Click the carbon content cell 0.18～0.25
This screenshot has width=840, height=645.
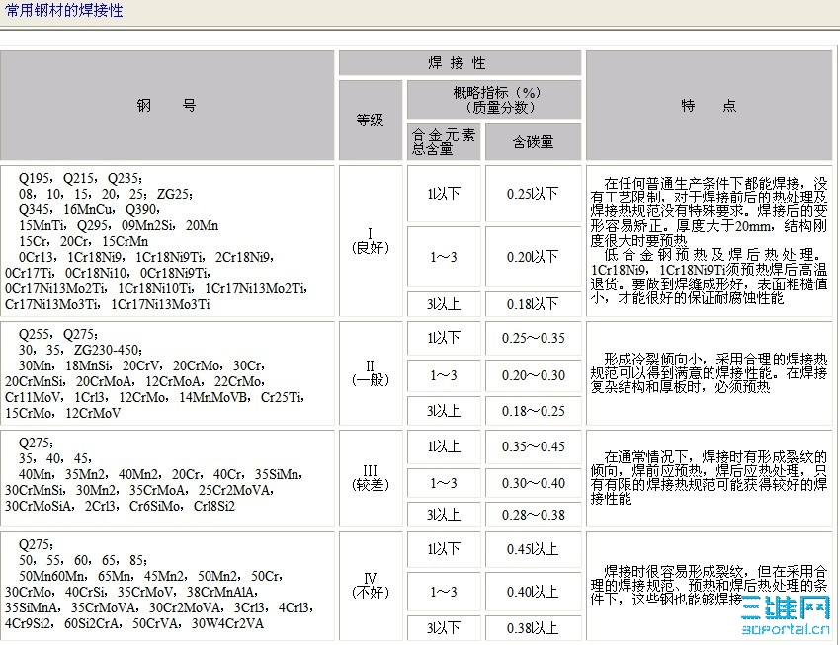(533, 411)
